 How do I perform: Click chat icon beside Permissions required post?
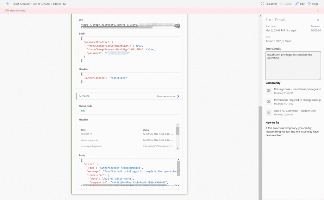[x=269, y=102]
